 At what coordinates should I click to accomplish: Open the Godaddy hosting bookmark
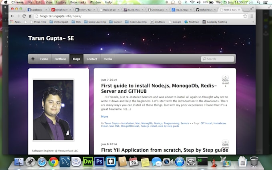[214, 22]
